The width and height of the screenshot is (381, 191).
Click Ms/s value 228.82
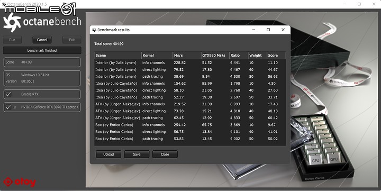(x=179, y=62)
